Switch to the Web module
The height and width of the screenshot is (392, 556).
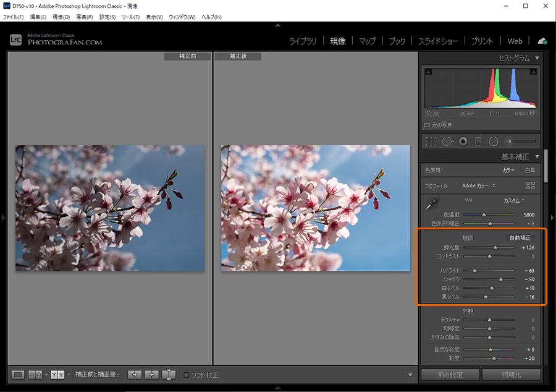coord(515,41)
